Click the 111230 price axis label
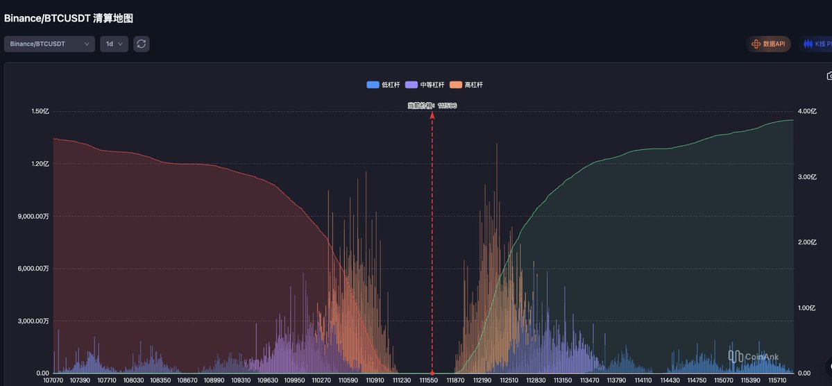This screenshot has height=386, width=832. tap(402, 380)
